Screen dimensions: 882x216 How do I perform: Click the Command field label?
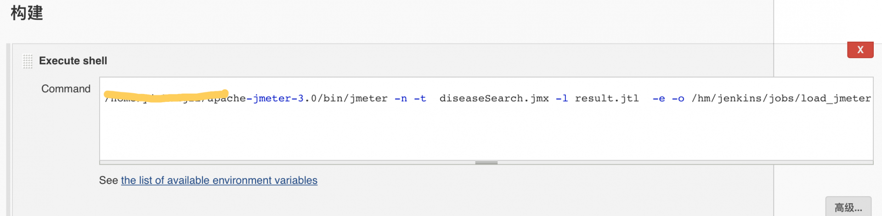(66, 89)
